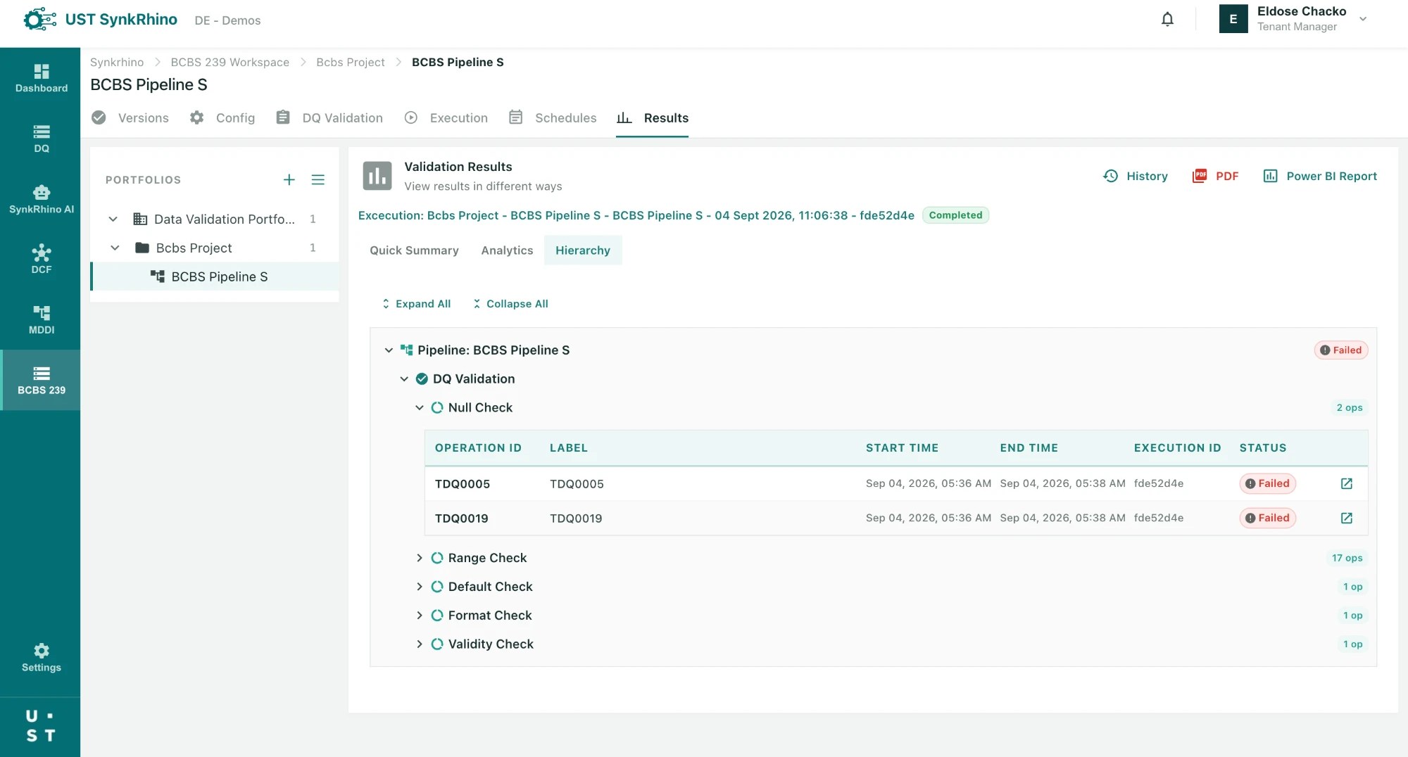Expand the Validity Check section
The height and width of the screenshot is (757, 1408).
pos(420,644)
